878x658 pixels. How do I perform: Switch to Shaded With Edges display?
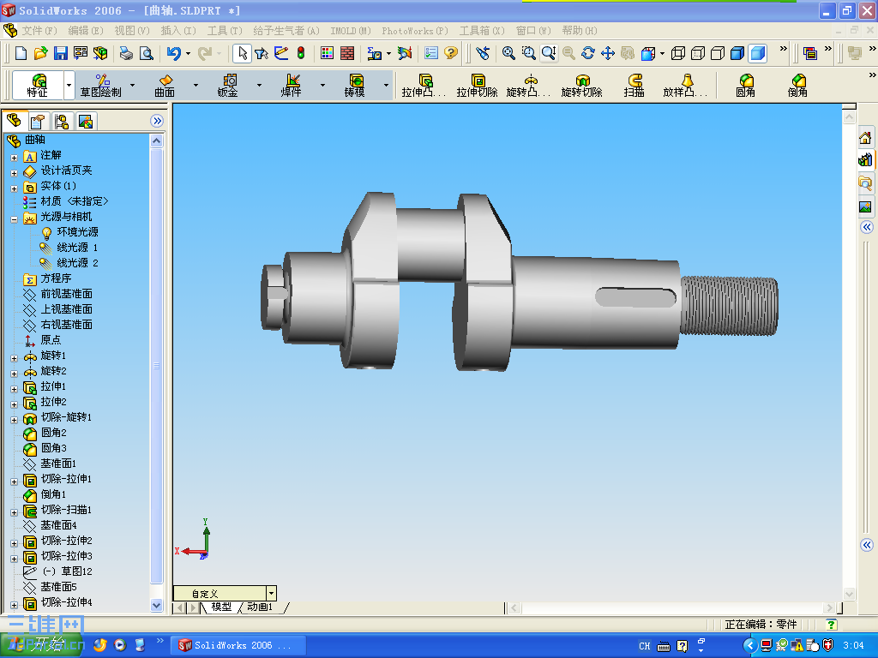click(737, 53)
